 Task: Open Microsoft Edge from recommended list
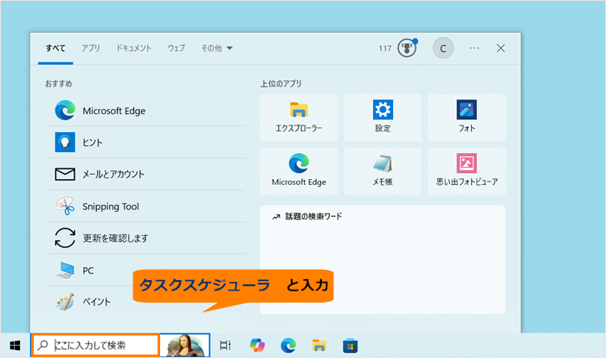click(145, 111)
